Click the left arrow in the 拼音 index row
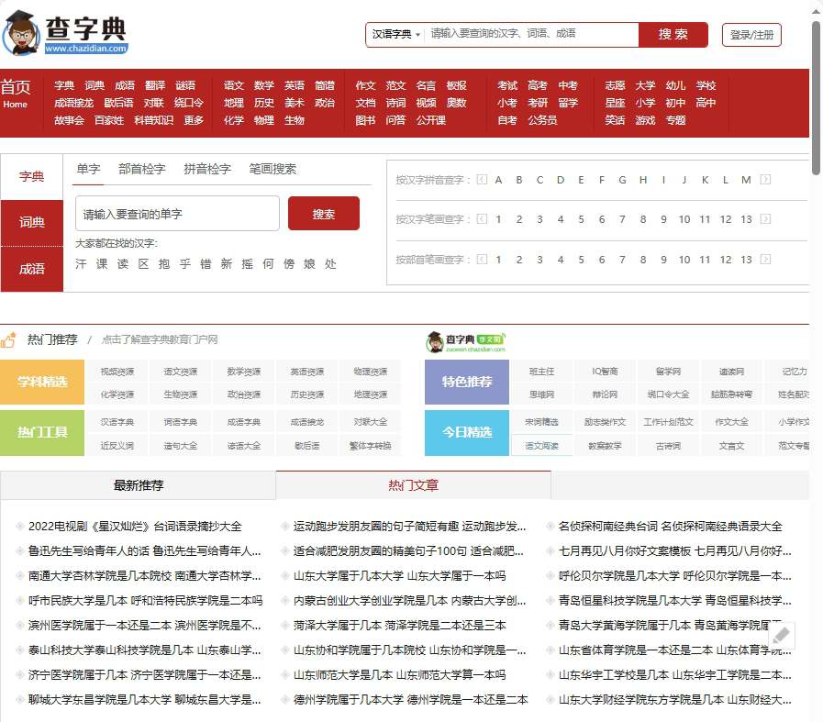The image size is (823, 722). point(482,181)
